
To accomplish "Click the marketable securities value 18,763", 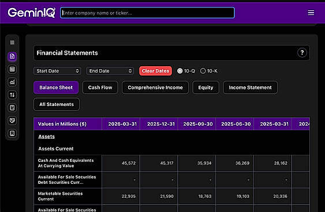I will coord(205,196).
